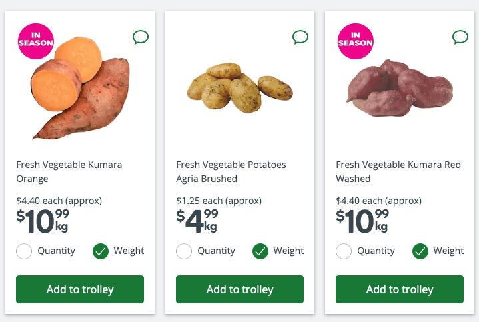The image size is (479, 322).
Task: Click the red kumara product image
Action: click(x=400, y=88)
